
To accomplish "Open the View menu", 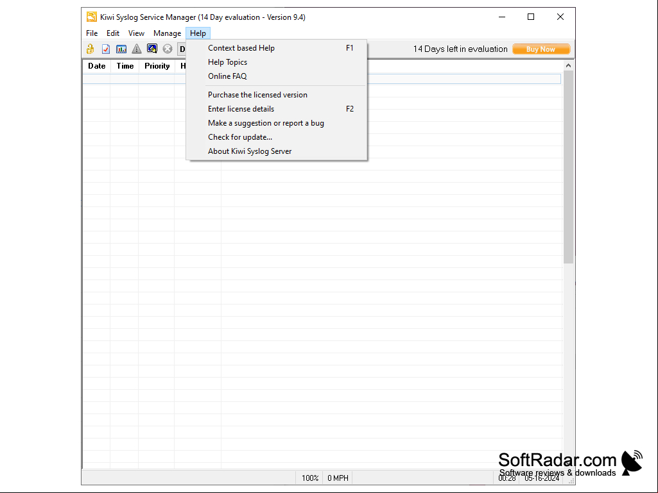I will pos(136,33).
